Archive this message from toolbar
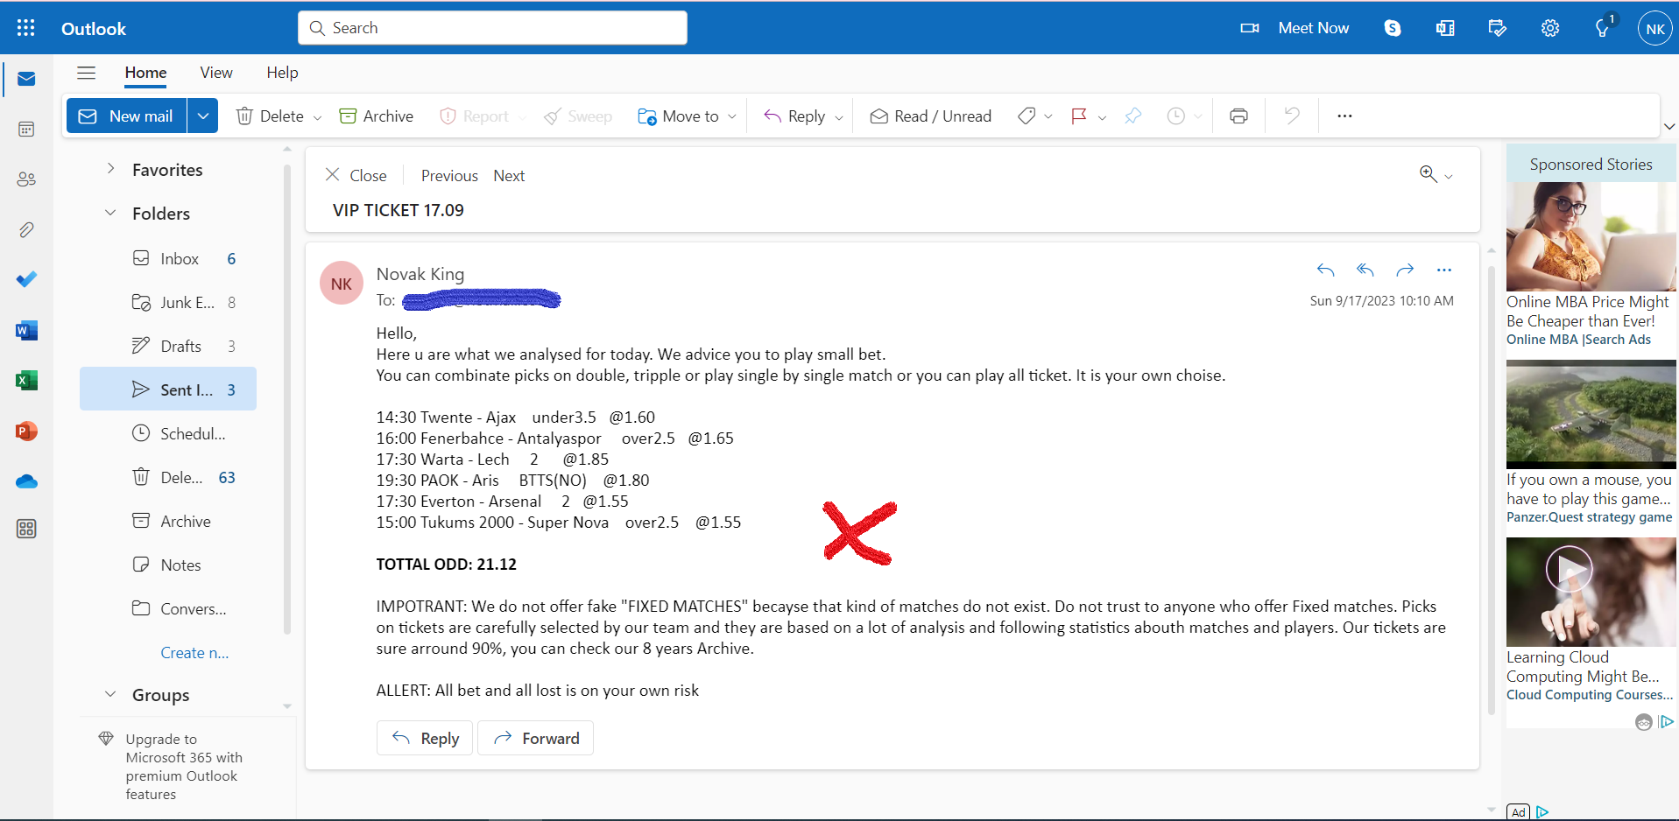This screenshot has height=821, width=1679. click(x=376, y=116)
